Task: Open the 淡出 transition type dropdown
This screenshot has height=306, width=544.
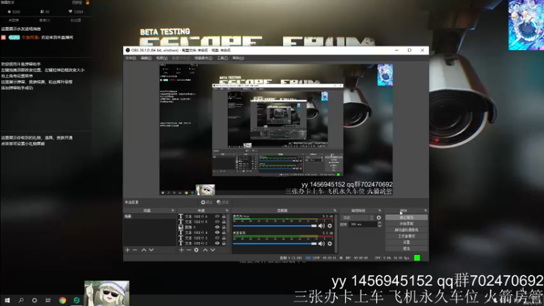Action: [x=358, y=218]
